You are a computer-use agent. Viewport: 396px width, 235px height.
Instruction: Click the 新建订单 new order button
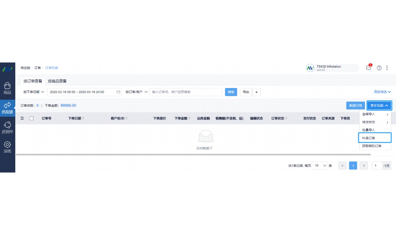point(355,105)
